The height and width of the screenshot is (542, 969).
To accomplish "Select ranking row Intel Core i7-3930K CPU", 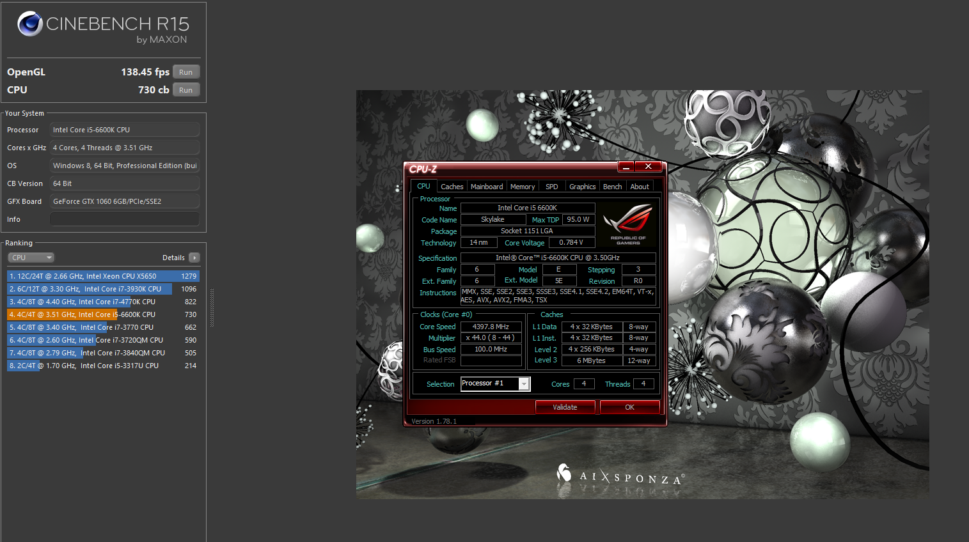I will coord(103,289).
